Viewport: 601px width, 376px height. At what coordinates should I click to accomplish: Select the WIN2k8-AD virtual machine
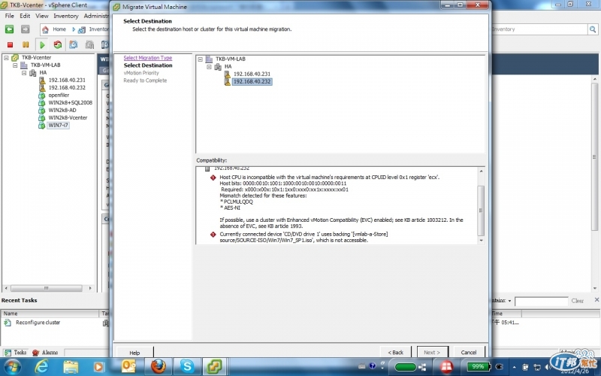[62, 110]
